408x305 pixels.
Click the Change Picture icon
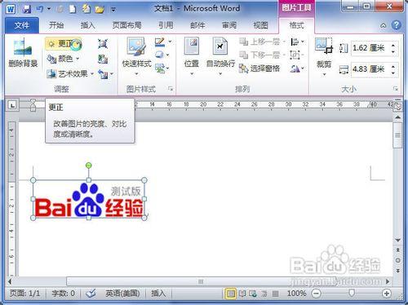(103, 59)
